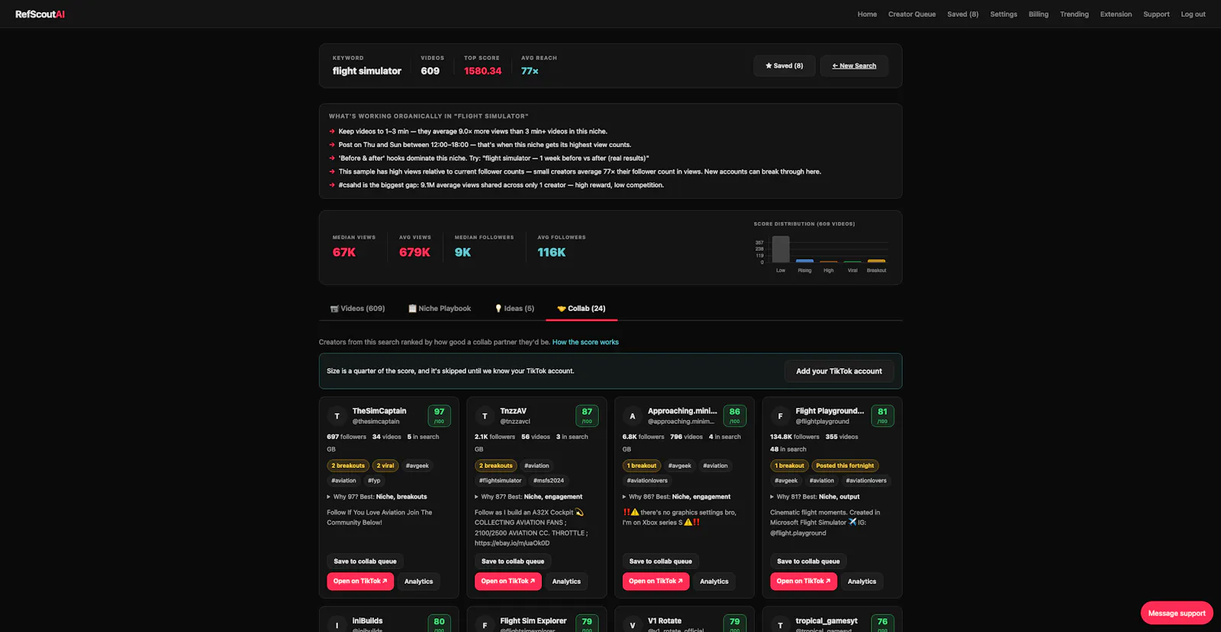Open the Billing page
Image resolution: width=1221 pixels, height=632 pixels.
tap(1039, 14)
